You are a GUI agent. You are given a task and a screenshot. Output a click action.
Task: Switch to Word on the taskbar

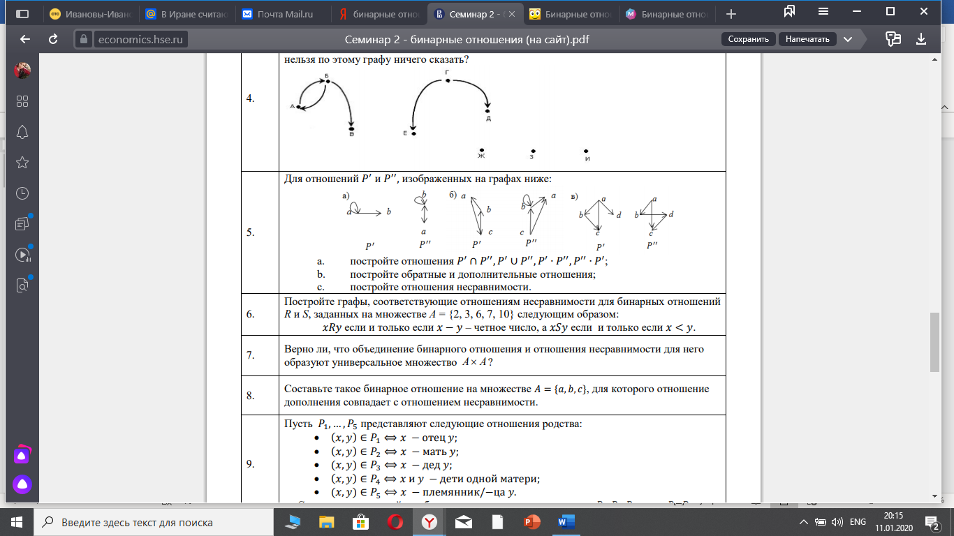click(566, 522)
